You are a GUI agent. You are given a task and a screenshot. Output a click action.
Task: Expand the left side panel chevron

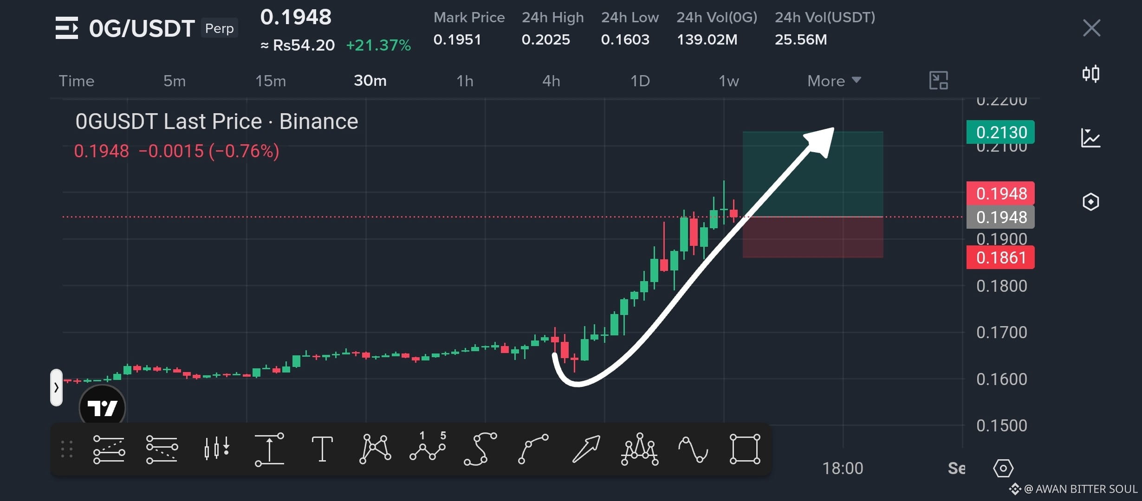pyautogui.click(x=56, y=387)
